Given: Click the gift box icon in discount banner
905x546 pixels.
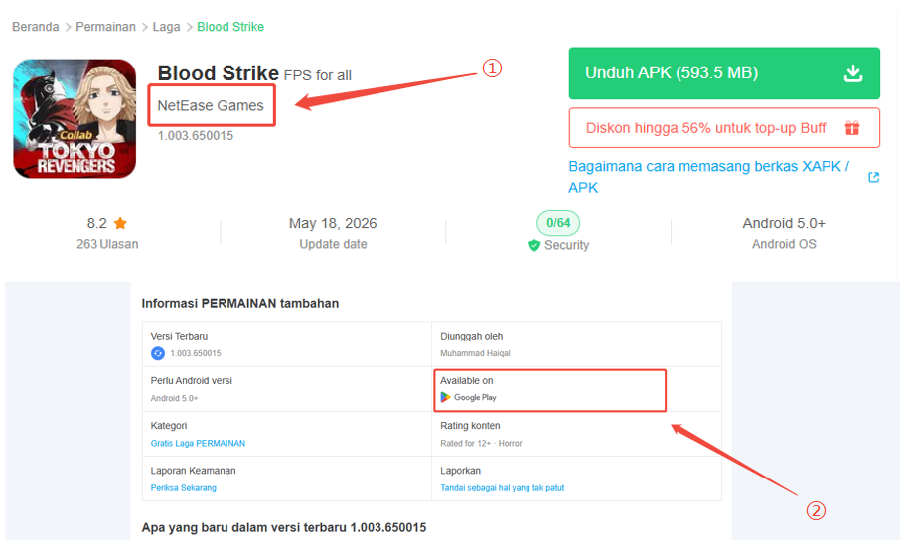Looking at the screenshot, I should pyautogui.click(x=852, y=127).
